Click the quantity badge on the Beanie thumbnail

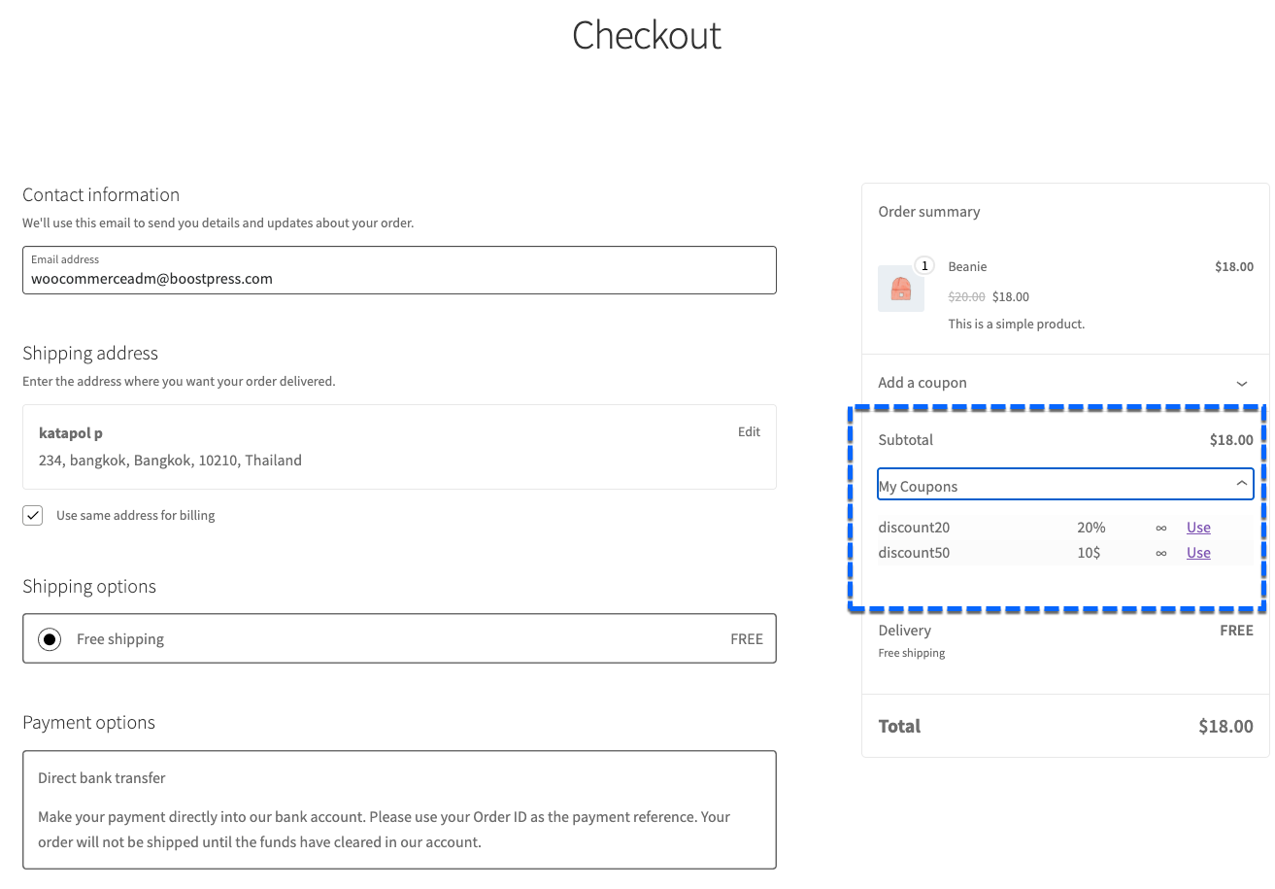point(923,265)
